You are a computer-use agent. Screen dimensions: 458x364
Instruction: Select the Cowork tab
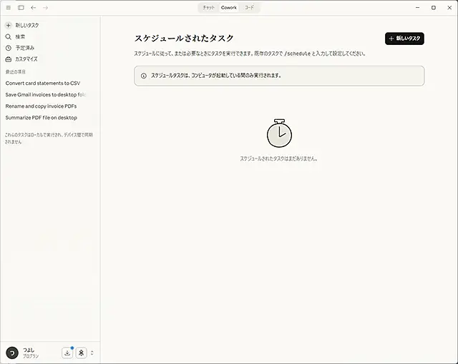point(229,7)
